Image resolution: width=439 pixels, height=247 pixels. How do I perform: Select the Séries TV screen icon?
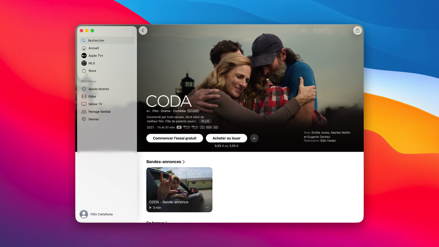click(84, 104)
